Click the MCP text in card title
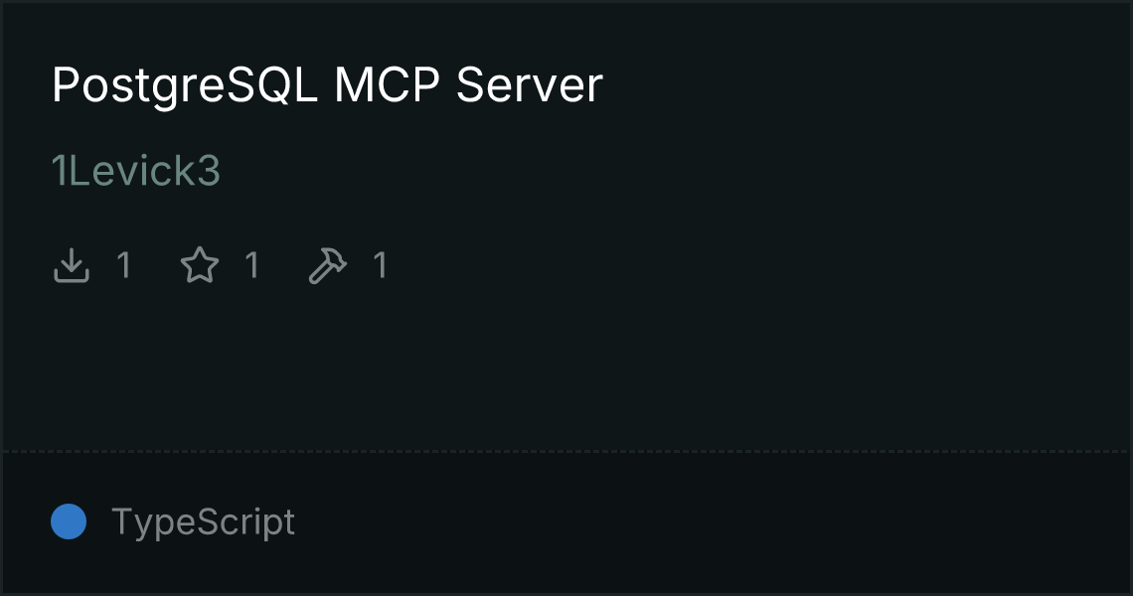Screen dimensions: 1133x596 click(x=387, y=85)
